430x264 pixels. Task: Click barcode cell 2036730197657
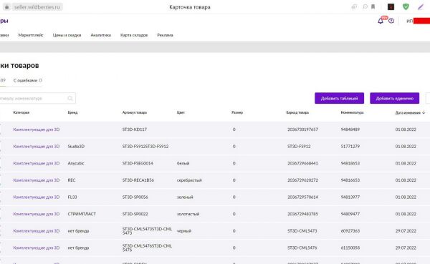coord(302,129)
